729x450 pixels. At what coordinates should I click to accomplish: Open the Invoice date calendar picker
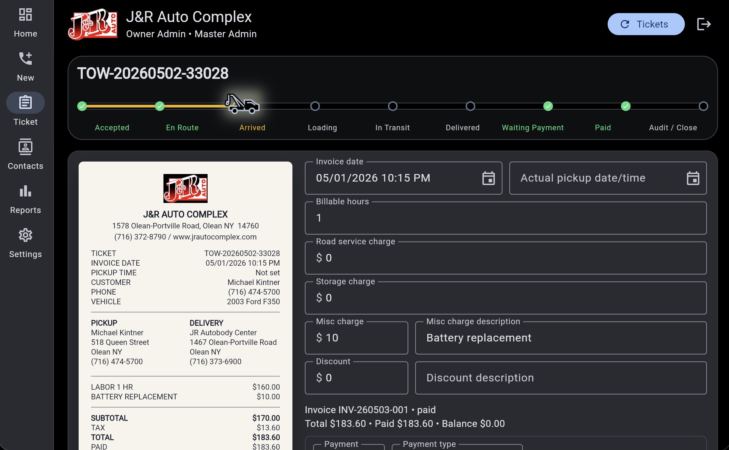488,178
